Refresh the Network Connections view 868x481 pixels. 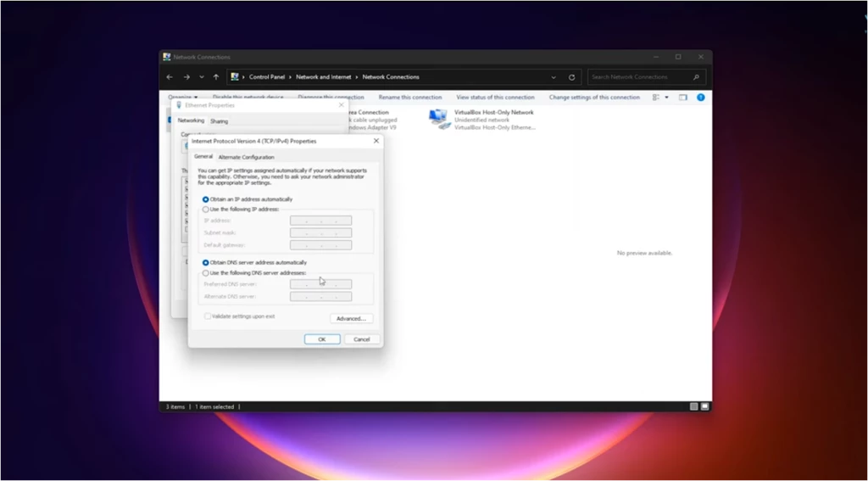click(572, 77)
